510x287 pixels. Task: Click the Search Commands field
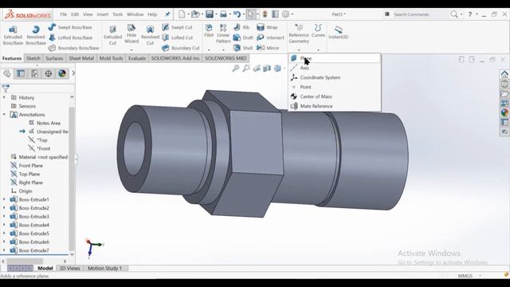(x=420, y=14)
